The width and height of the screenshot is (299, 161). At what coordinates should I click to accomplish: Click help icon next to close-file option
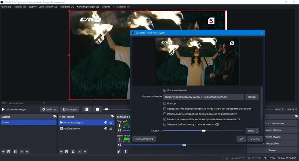218,124
